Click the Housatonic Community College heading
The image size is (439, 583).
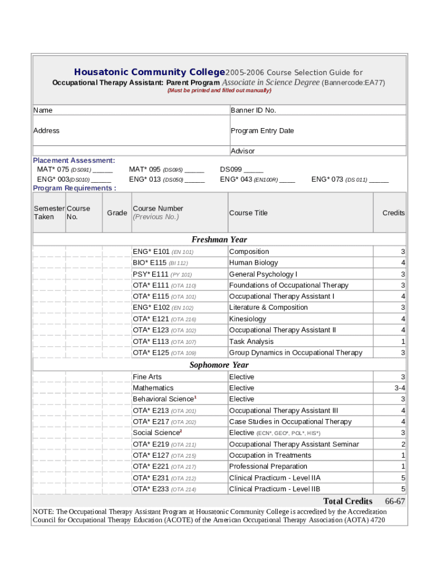point(150,72)
